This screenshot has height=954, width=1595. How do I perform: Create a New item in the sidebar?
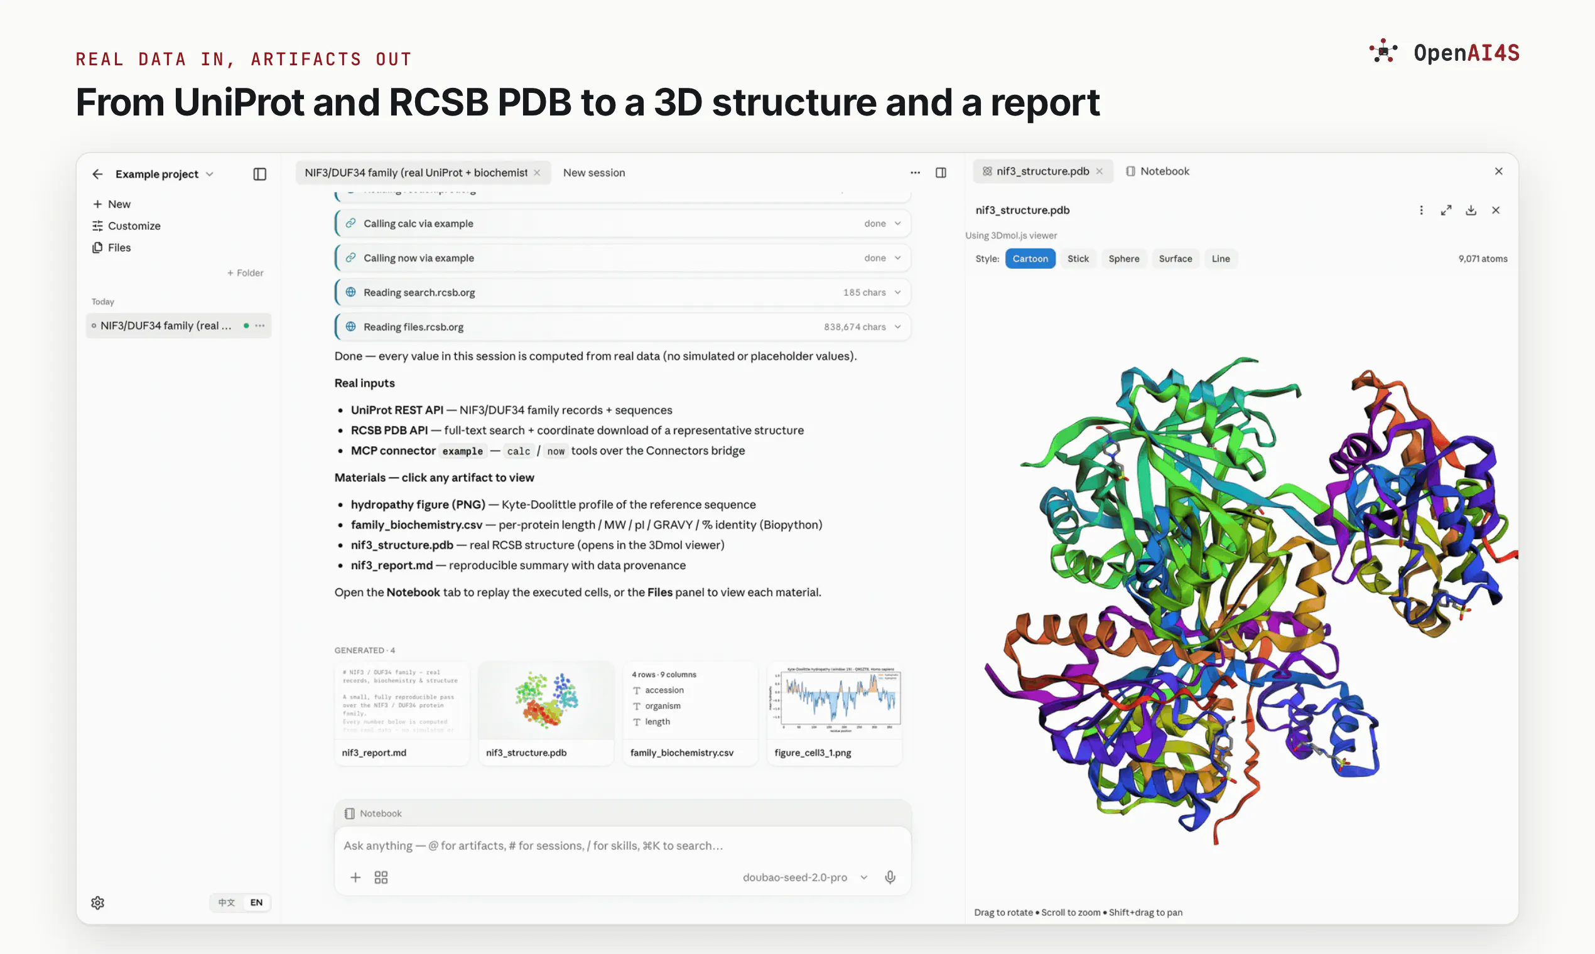pyautogui.click(x=111, y=204)
